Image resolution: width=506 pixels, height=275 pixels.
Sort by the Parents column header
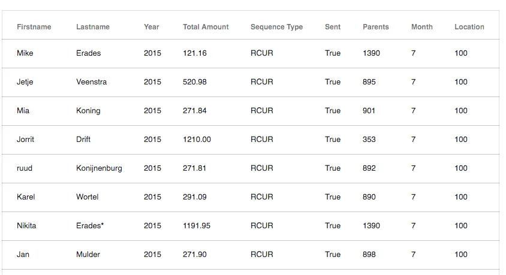pyautogui.click(x=376, y=27)
